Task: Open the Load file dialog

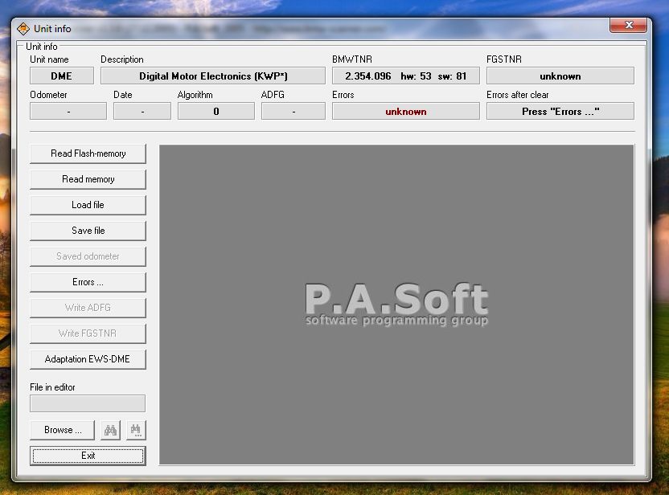Action: click(x=88, y=205)
